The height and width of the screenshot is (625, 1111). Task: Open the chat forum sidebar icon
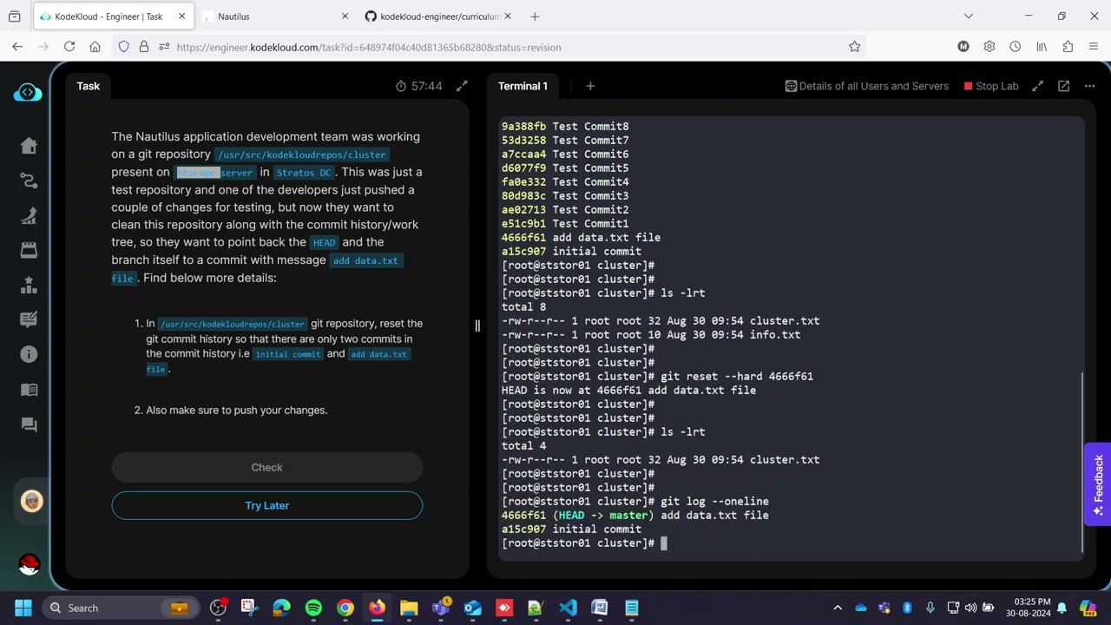click(29, 424)
